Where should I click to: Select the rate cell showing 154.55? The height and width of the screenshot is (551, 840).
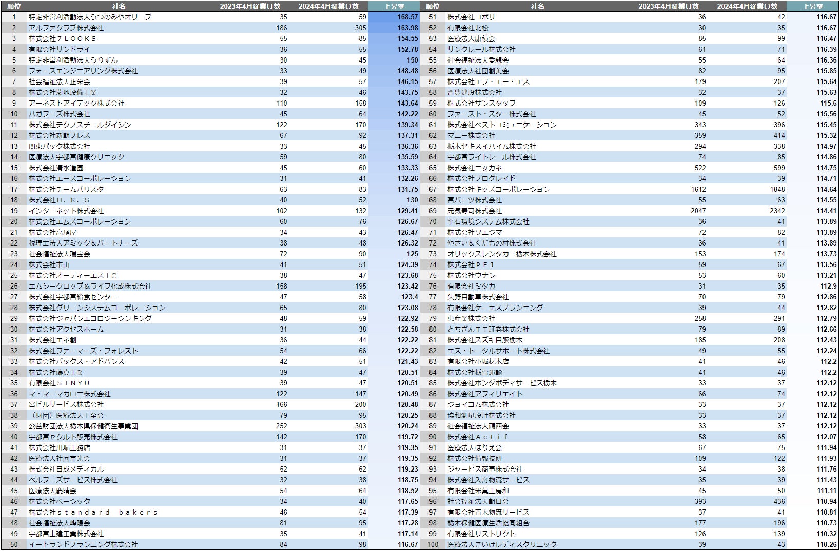click(x=407, y=38)
